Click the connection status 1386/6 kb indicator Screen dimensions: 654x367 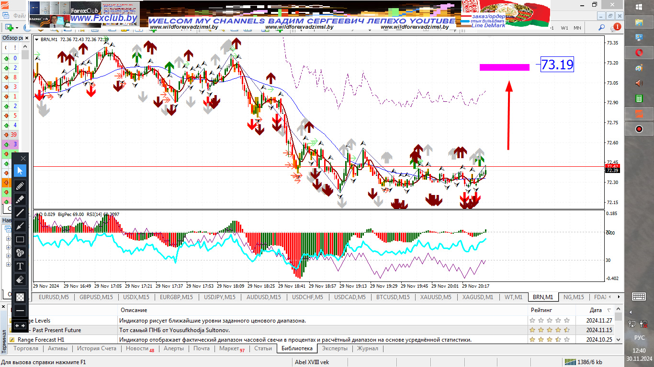pyautogui.click(x=583, y=362)
